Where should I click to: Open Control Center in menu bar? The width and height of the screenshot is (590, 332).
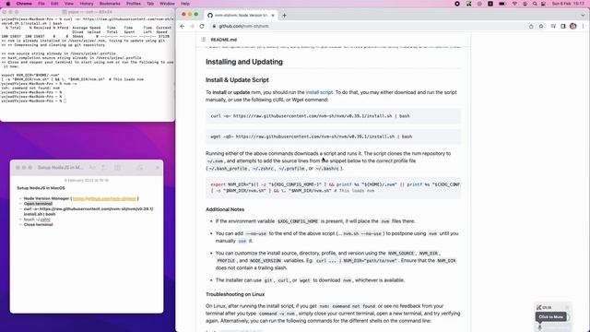click(x=543, y=4)
